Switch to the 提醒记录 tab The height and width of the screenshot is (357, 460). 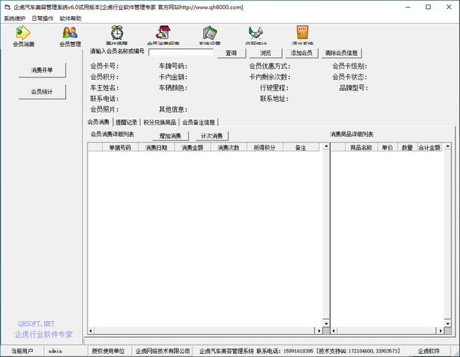click(x=127, y=123)
